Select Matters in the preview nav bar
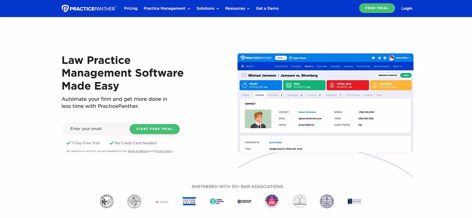Viewport: 472px width, 218px height. pyautogui.click(x=309, y=66)
